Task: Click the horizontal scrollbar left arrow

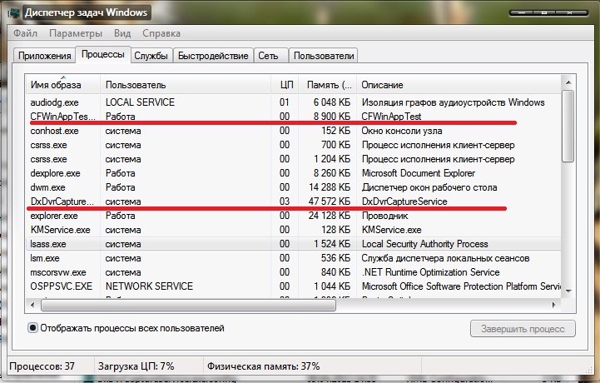Action: [32, 306]
